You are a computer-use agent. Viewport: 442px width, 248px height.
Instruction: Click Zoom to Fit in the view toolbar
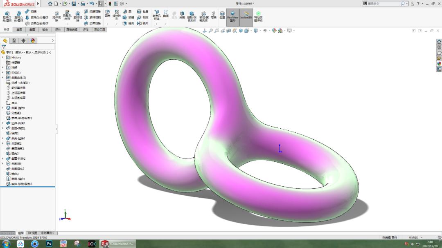click(x=211, y=30)
